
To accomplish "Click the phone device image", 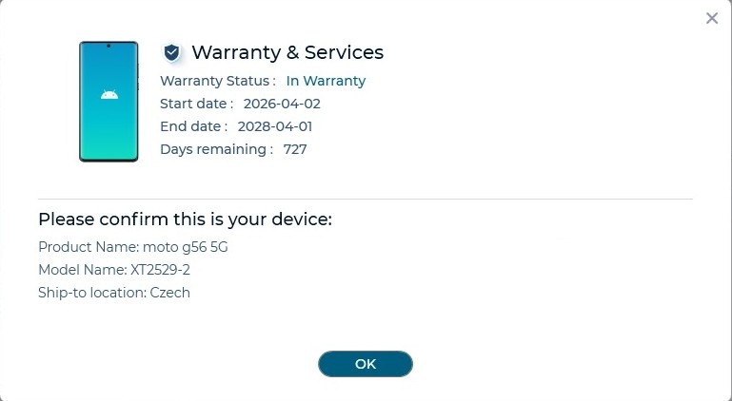I will point(109,102).
